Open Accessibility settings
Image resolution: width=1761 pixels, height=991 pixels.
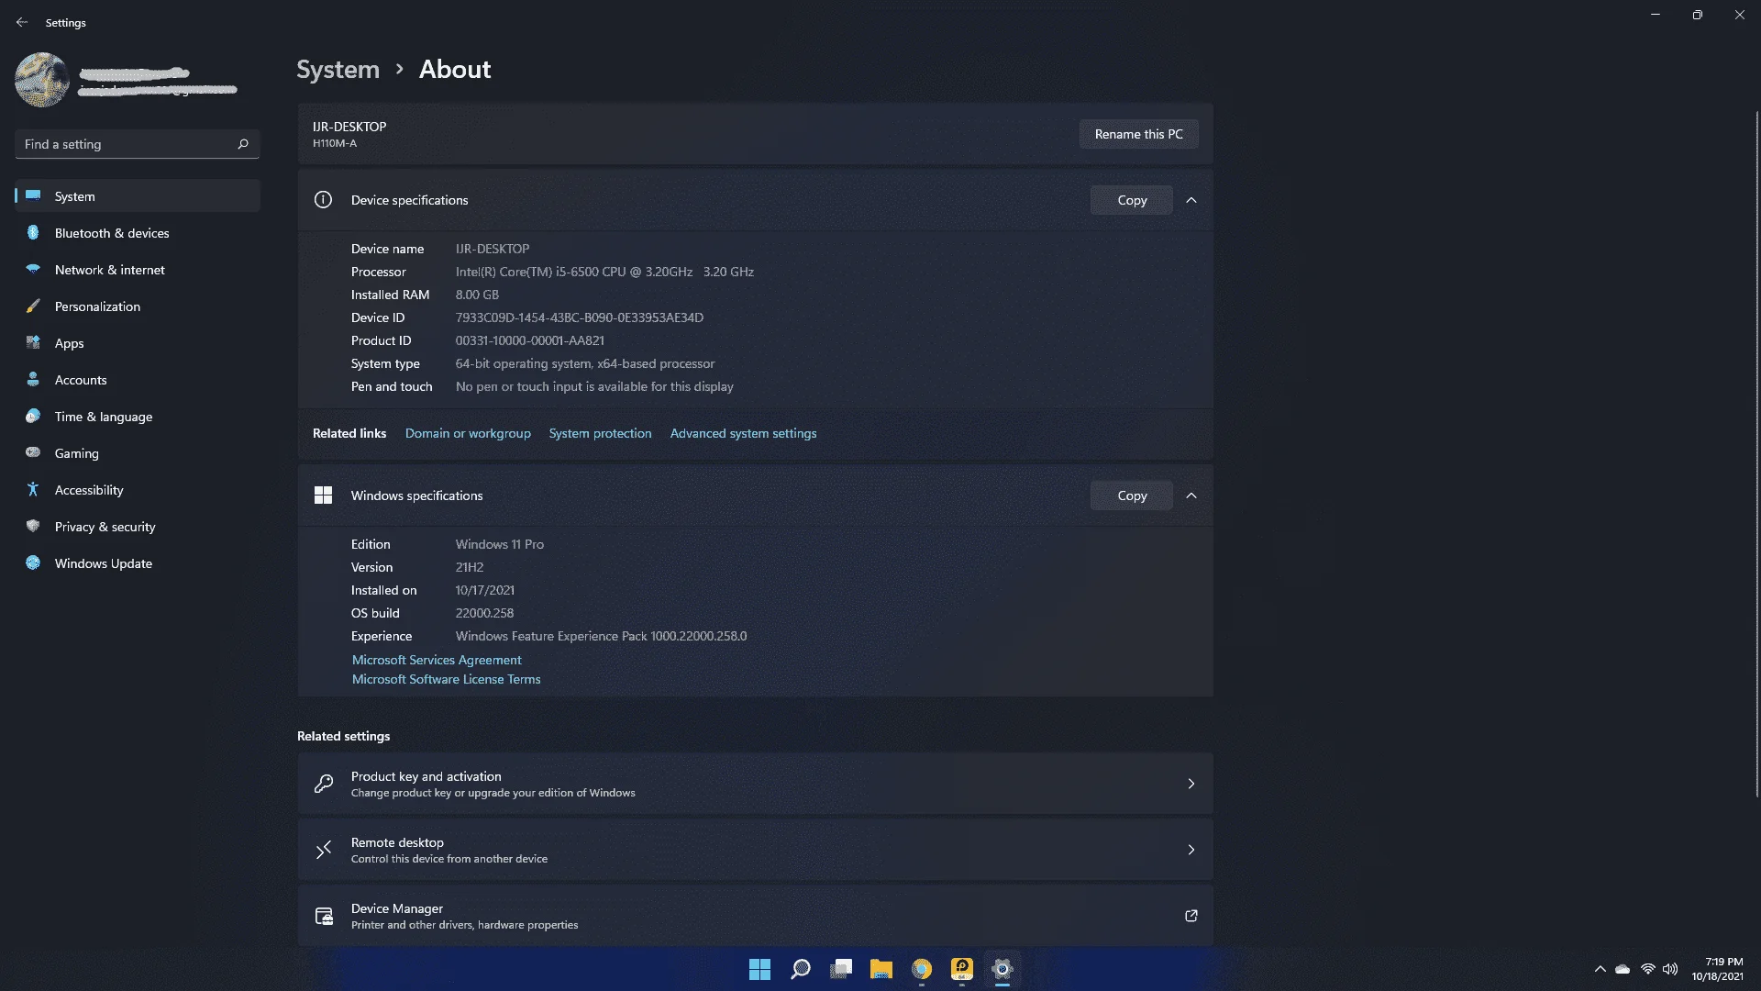pyautogui.click(x=138, y=490)
